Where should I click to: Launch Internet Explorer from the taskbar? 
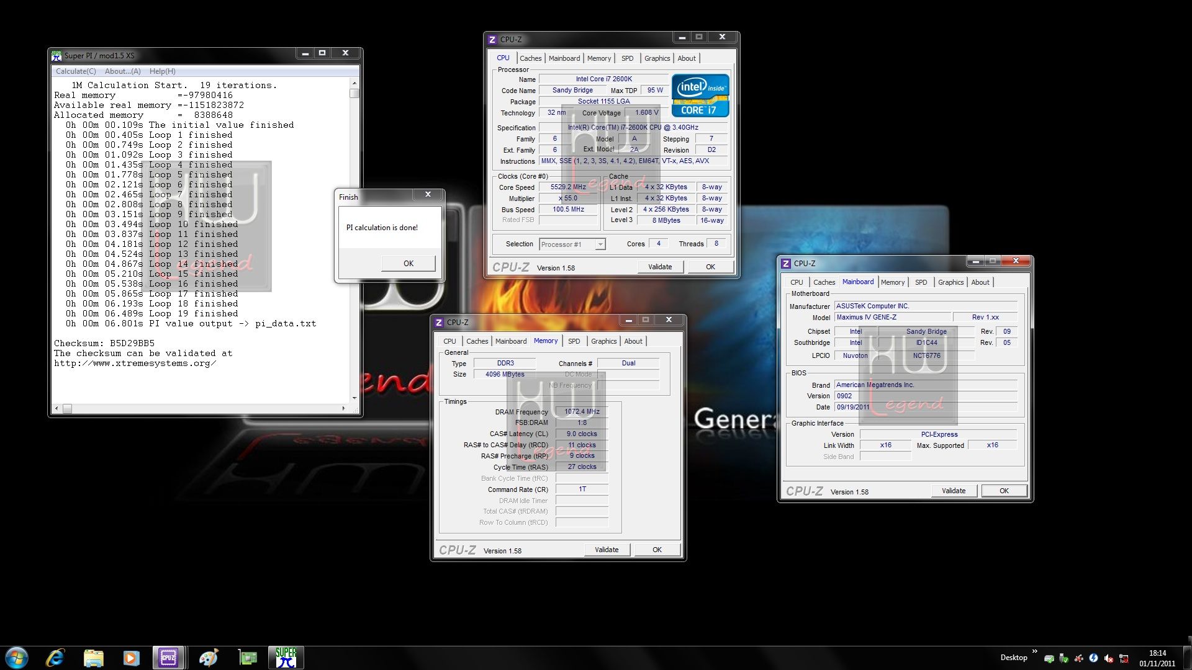(x=55, y=658)
